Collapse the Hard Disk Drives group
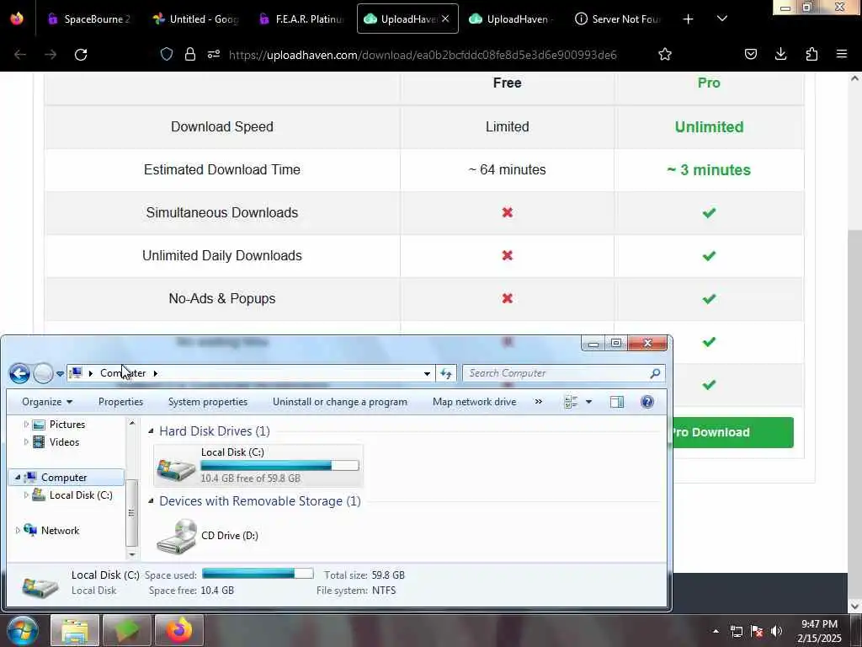The image size is (862, 647). [x=151, y=431]
